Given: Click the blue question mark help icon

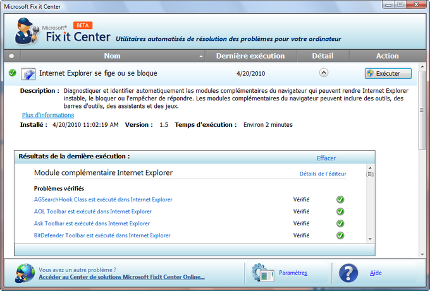Looking at the screenshot, I should pos(348,273).
